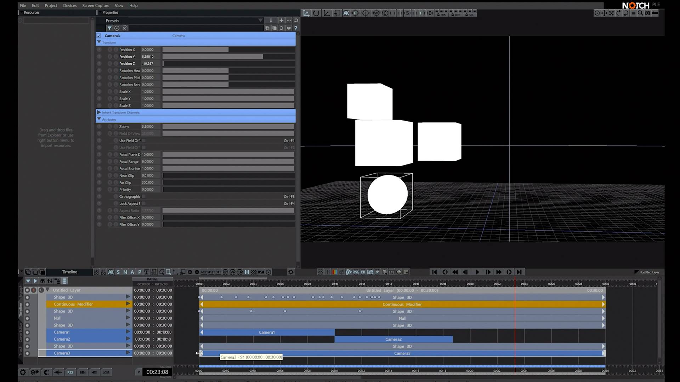
Task: Click the viewport pan arrows icon
Action: tap(604, 13)
